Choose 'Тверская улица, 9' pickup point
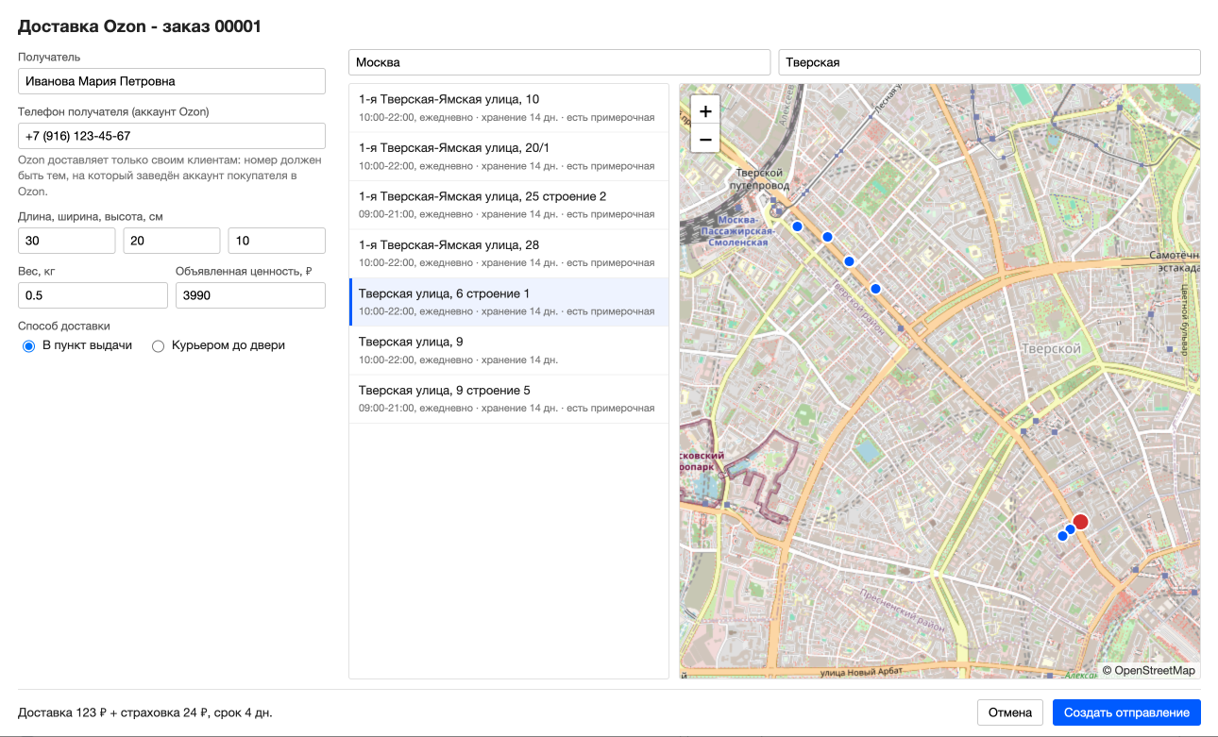Viewport: 1218px width, 737px height. pos(509,350)
